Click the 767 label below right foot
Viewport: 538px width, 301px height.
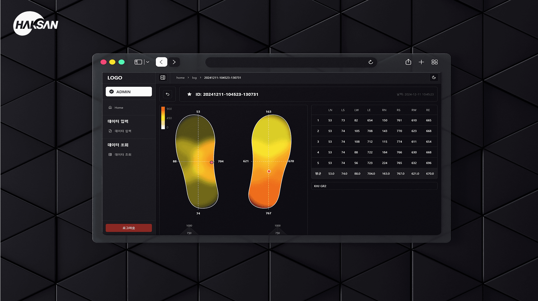(x=269, y=213)
